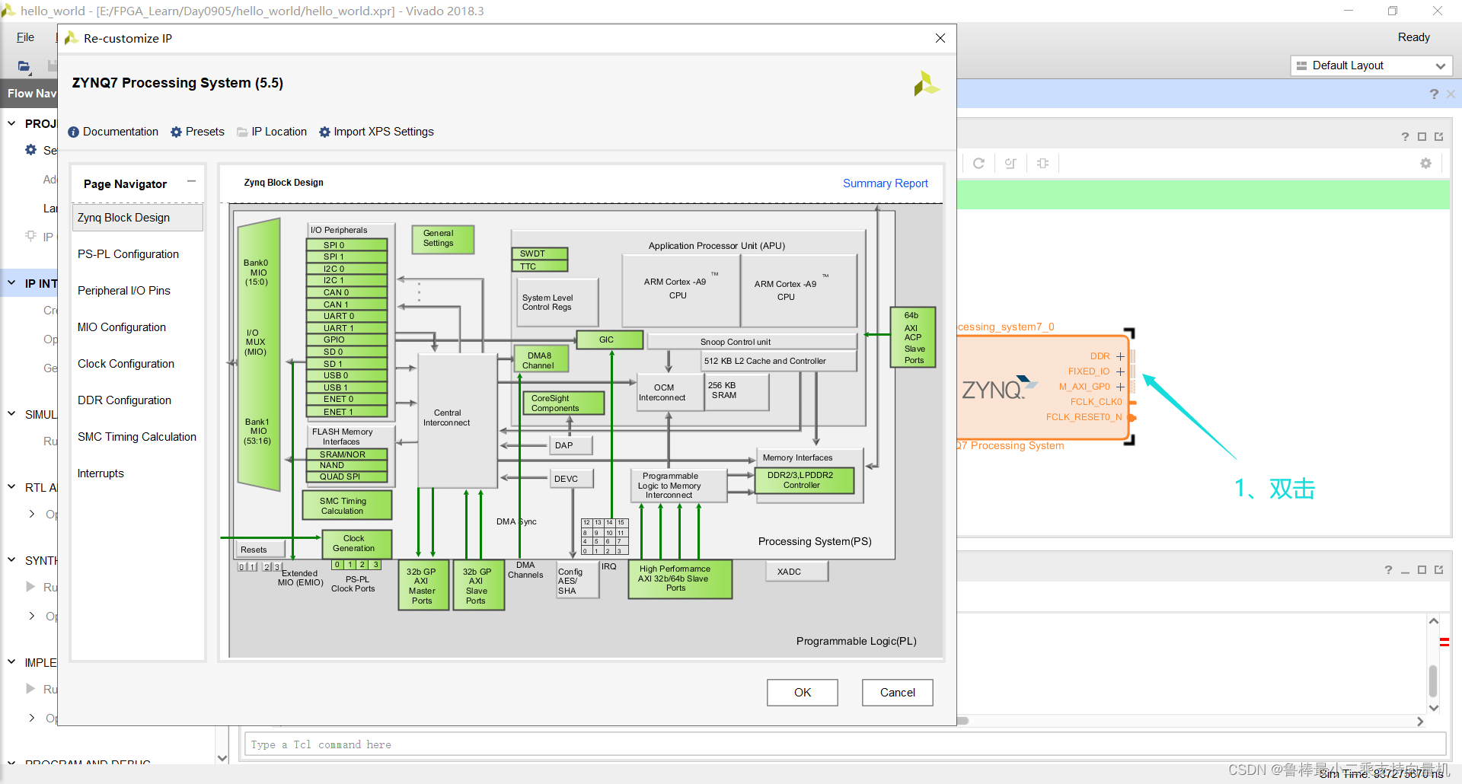Collapse IP INTEGRATOR section

11,283
